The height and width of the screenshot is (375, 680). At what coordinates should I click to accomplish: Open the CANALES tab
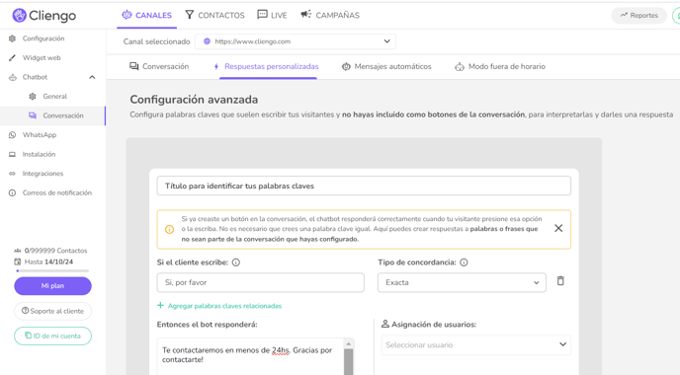coord(147,15)
